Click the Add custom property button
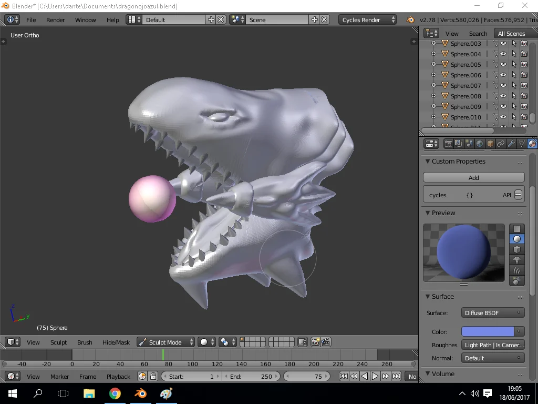The image size is (538, 404). tap(473, 178)
